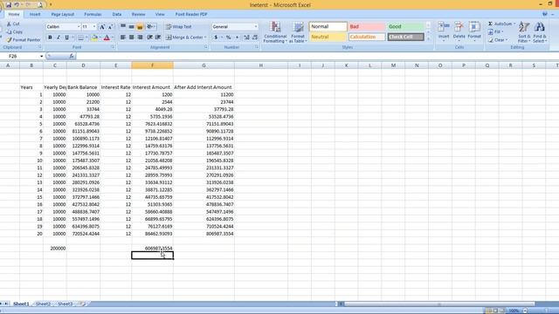Switch to the View tab
The image size is (559, 314).
(x=160, y=14)
